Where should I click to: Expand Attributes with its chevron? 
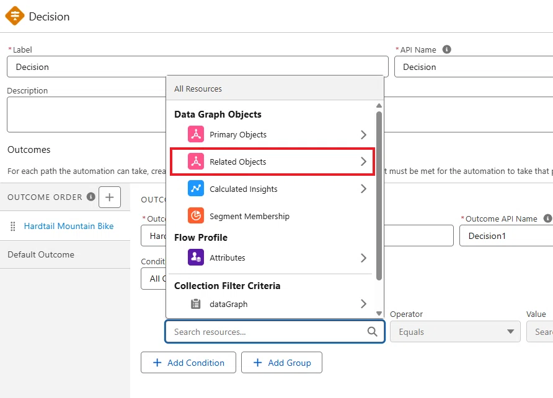coord(364,258)
